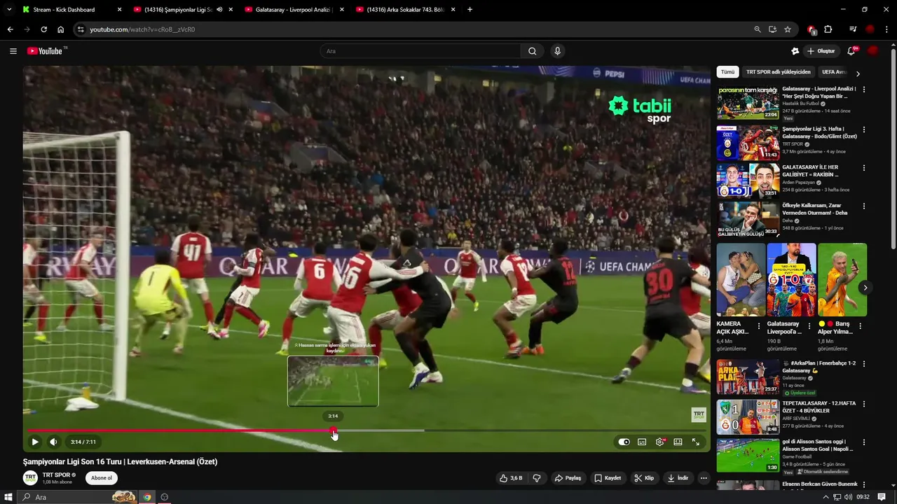Open the player settings gear
Image resolution: width=897 pixels, height=504 pixels.
pyautogui.click(x=659, y=442)
